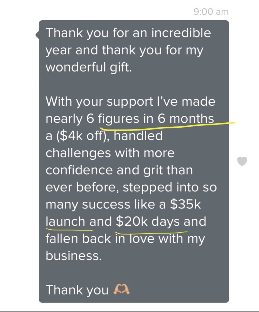Screen dimensions: 259x312
Task: Click the message bubble's left tail pointer
Action: (x=37, y=35)
